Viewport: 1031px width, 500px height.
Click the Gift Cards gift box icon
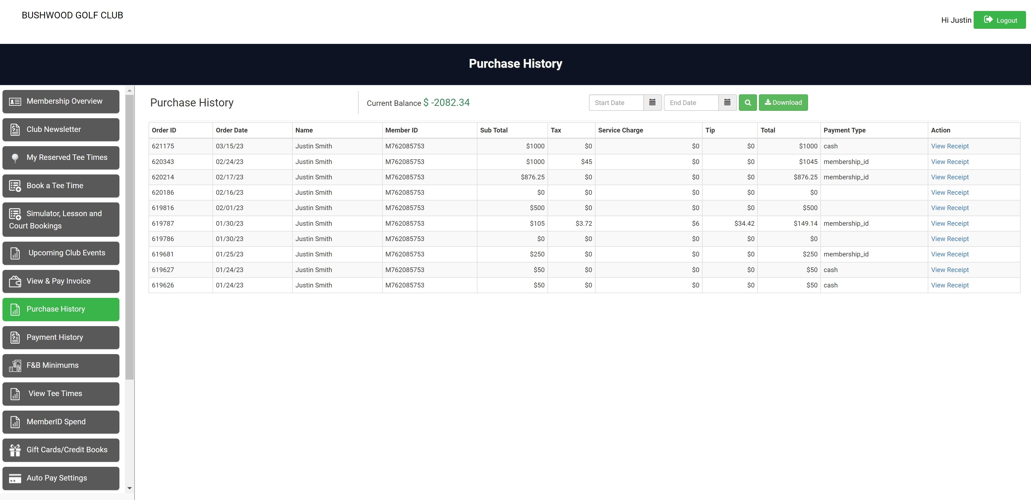pyautogui.click(x=15, y=450)
